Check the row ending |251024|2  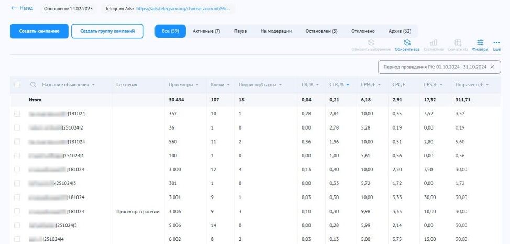click(x=17, y=128)
